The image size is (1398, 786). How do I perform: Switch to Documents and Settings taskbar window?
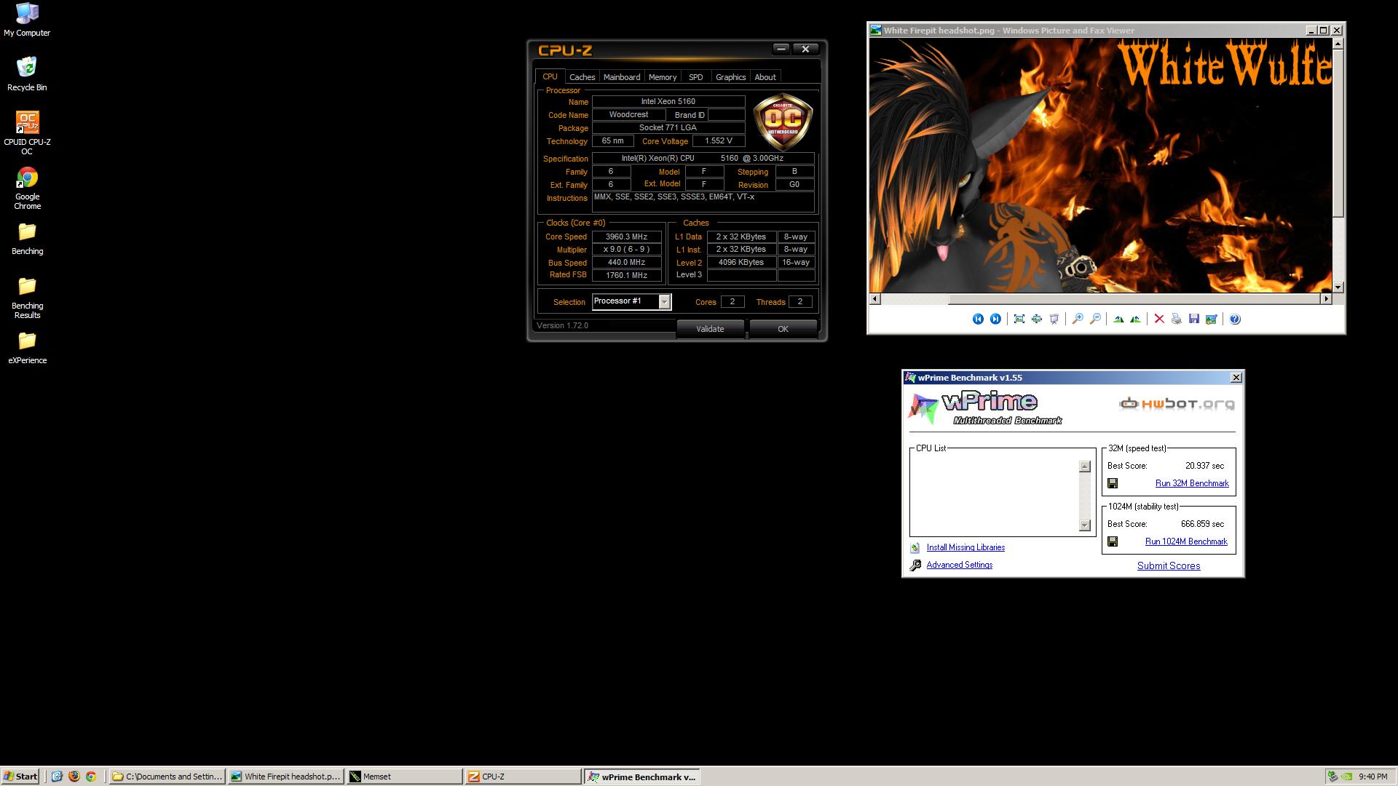[x=167, y=777]
